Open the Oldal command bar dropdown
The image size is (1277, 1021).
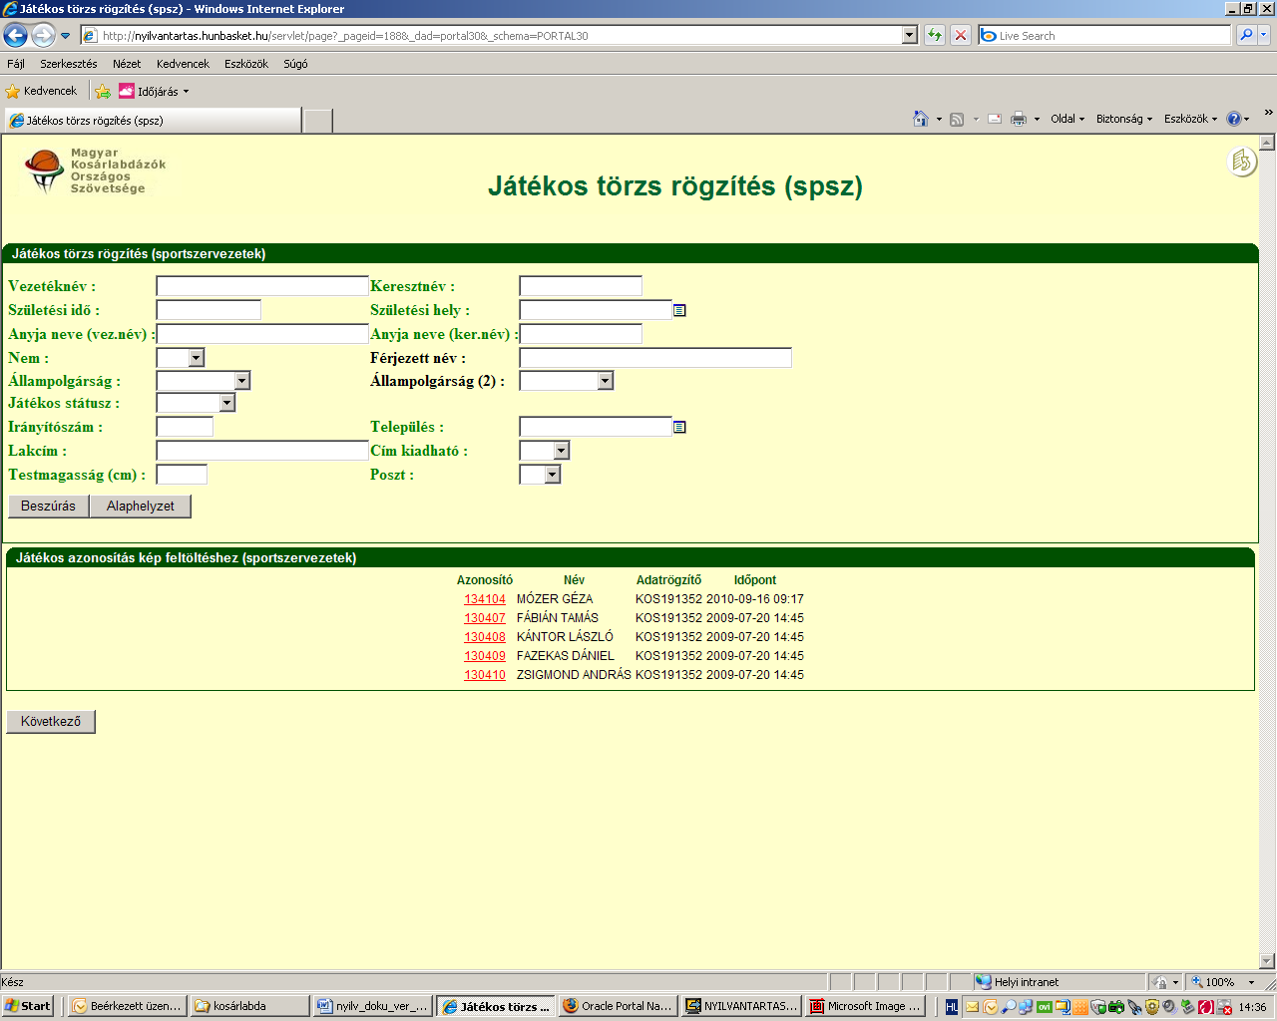pyautogui.click(x=1067, y=119)
